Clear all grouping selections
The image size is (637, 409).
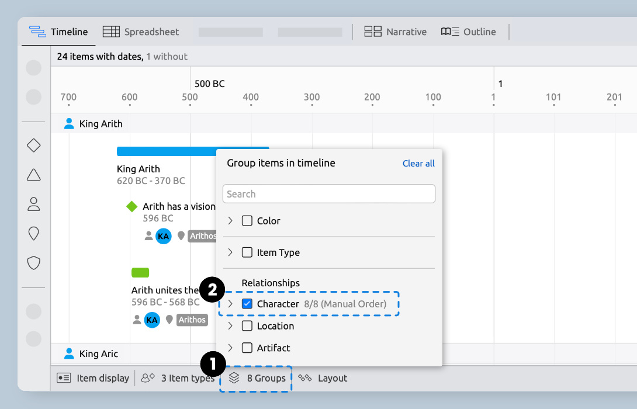pos(418,163)
